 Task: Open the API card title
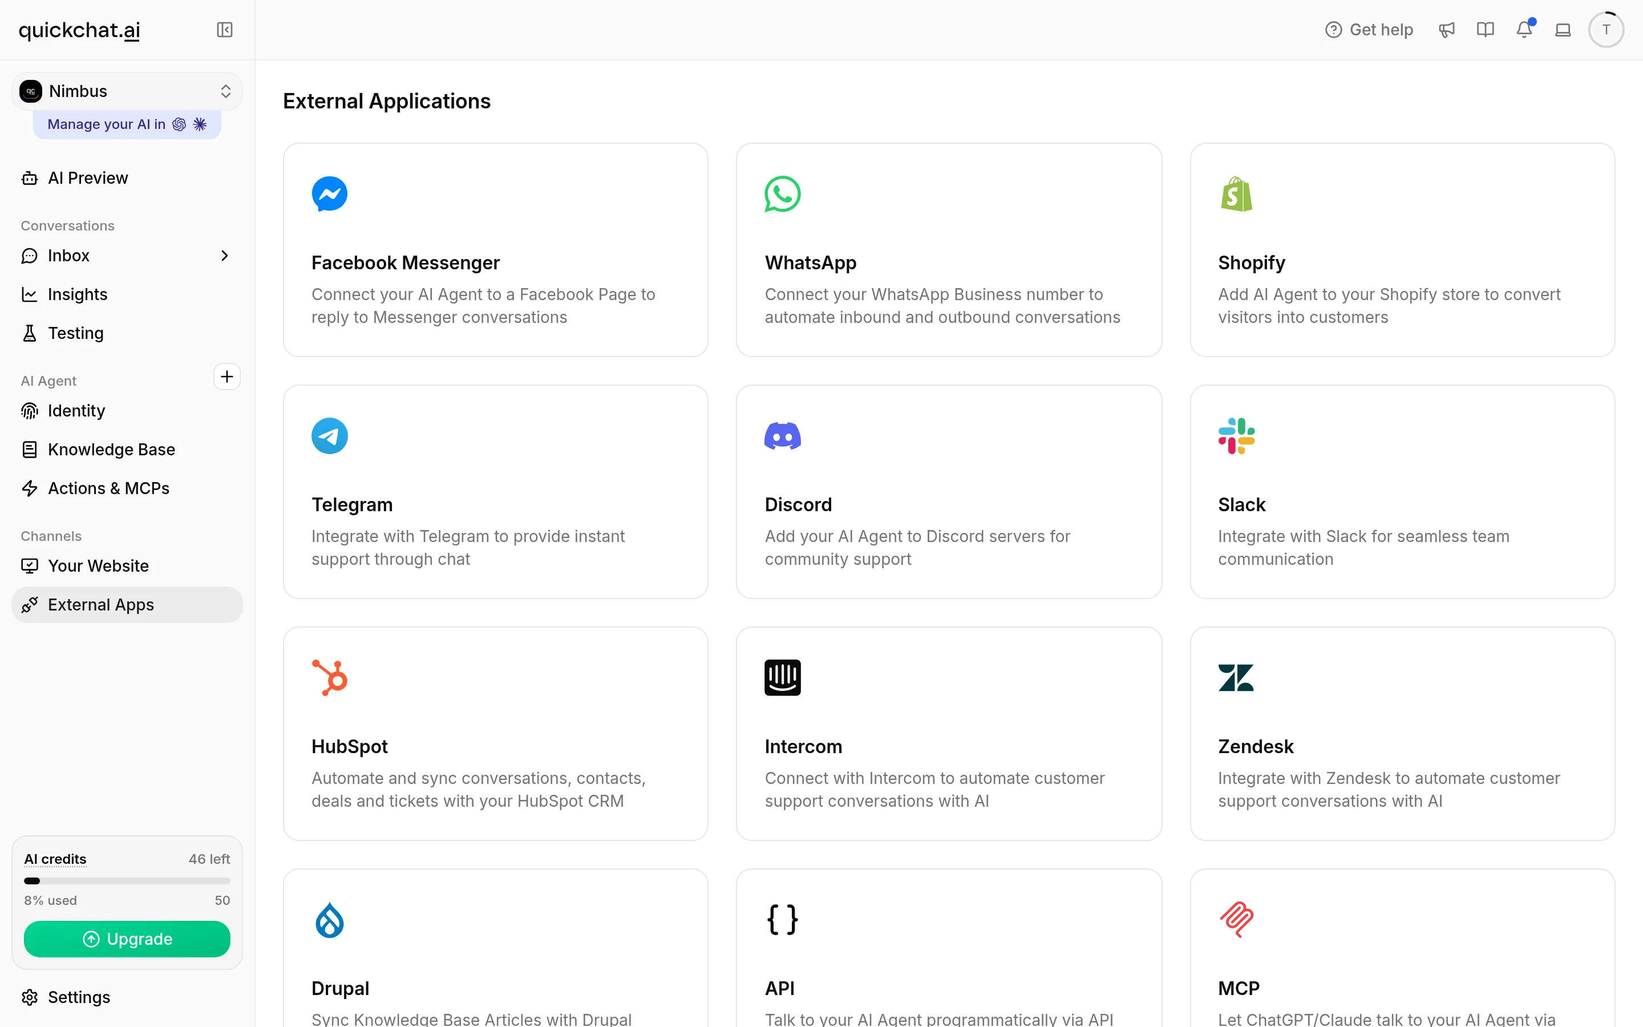point(779,988)
